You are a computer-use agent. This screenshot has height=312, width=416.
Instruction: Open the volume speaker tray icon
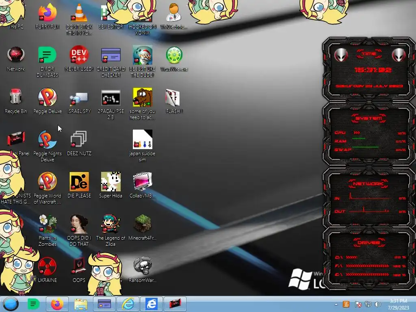(377, 304)
